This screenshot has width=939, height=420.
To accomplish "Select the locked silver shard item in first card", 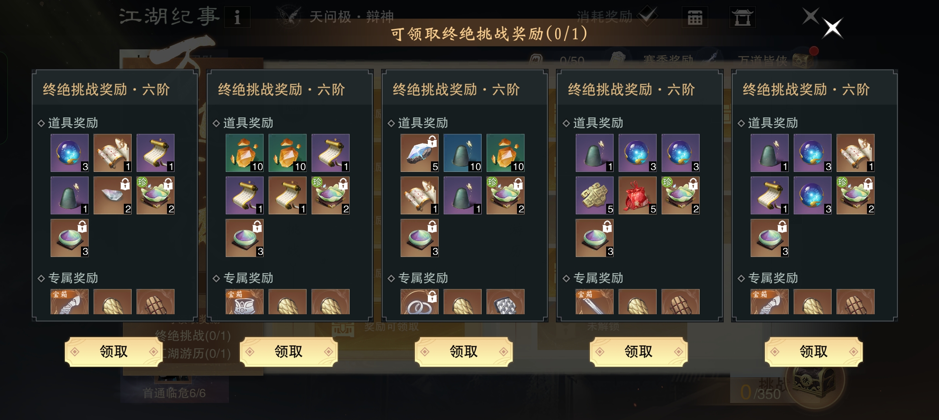I will tap(112, 195).
